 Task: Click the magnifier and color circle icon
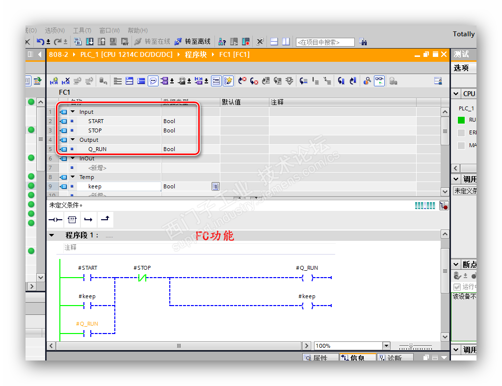pos(367,81)
